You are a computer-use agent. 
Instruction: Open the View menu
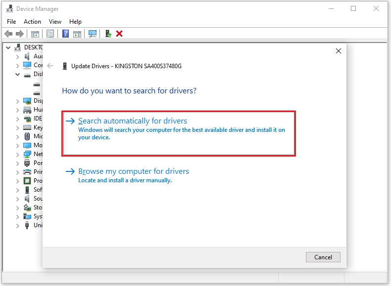tap(55, 22)
